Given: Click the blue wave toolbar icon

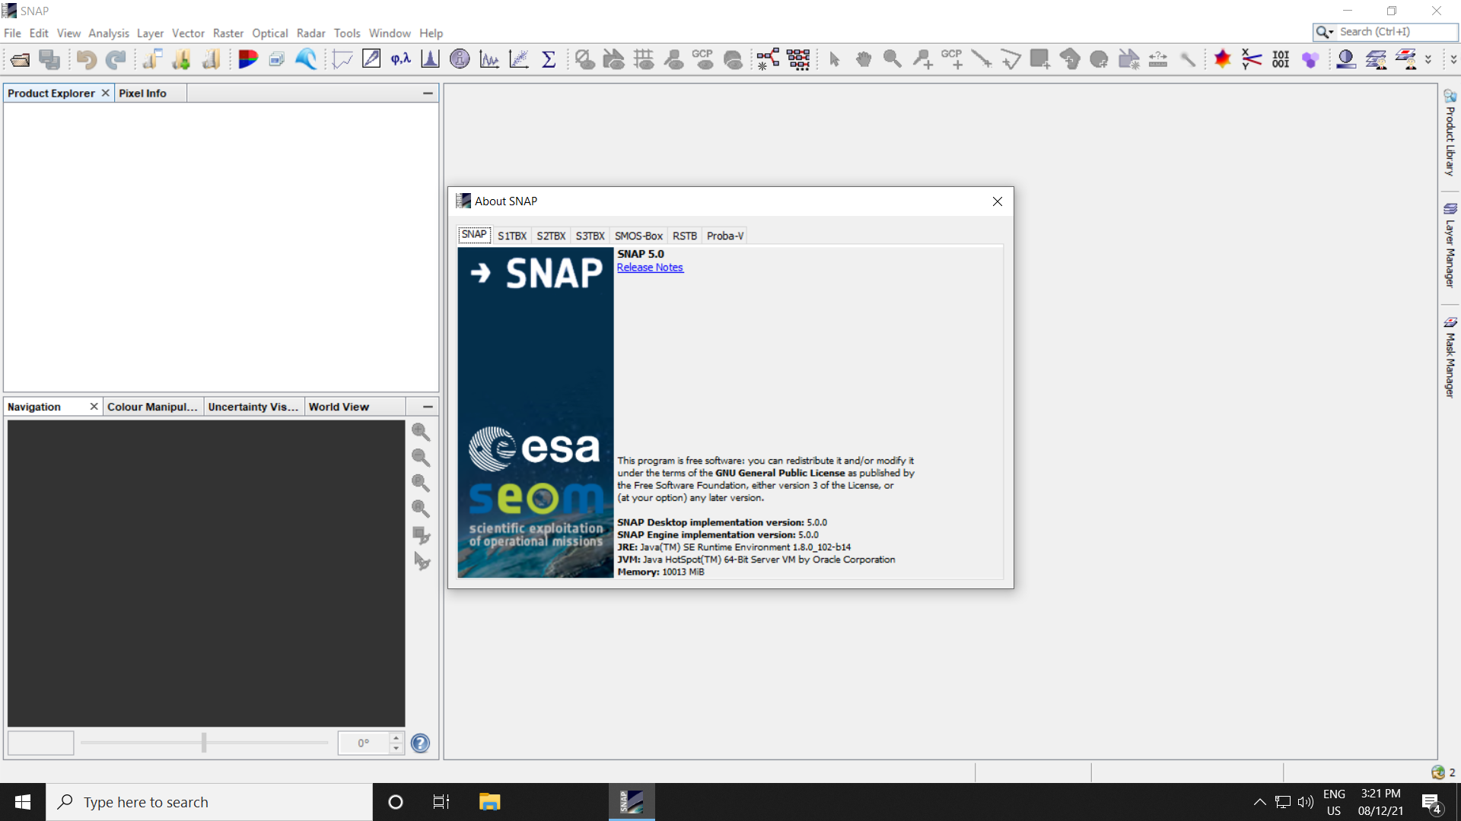Looking at the screenshot, I should click(x=306, y=59).
